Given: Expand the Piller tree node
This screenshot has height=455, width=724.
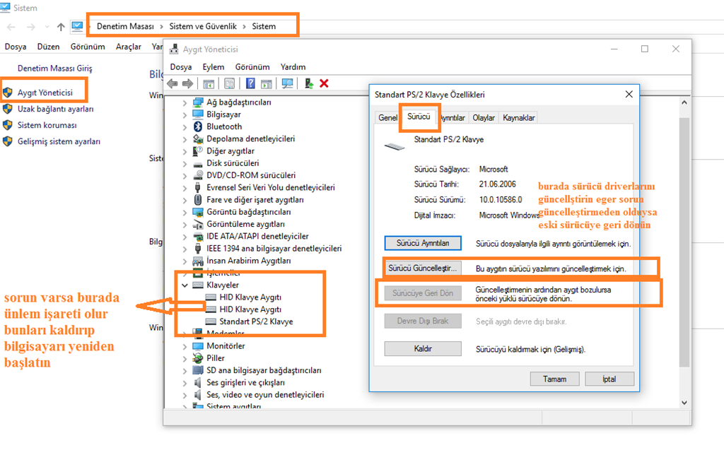Looking at the screenshot, I should coord(185,358).
